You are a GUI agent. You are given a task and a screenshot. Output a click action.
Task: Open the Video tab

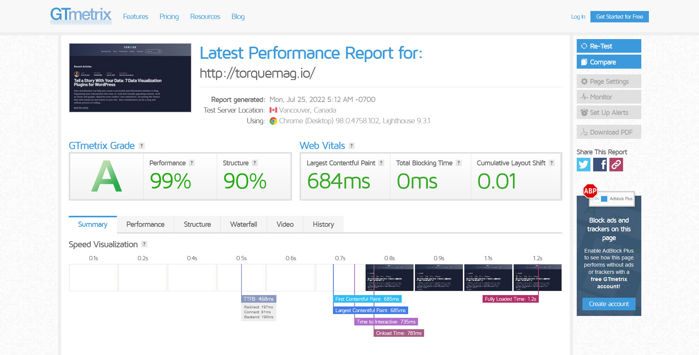[285, 224]
